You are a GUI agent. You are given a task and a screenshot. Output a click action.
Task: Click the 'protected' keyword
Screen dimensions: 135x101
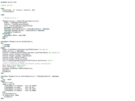6,34
